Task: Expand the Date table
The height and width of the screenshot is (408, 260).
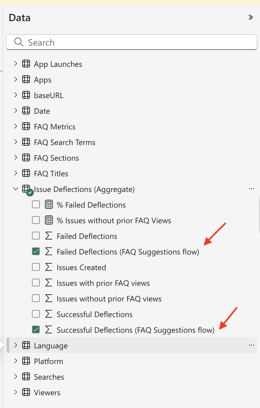Action: click(15, 111)
